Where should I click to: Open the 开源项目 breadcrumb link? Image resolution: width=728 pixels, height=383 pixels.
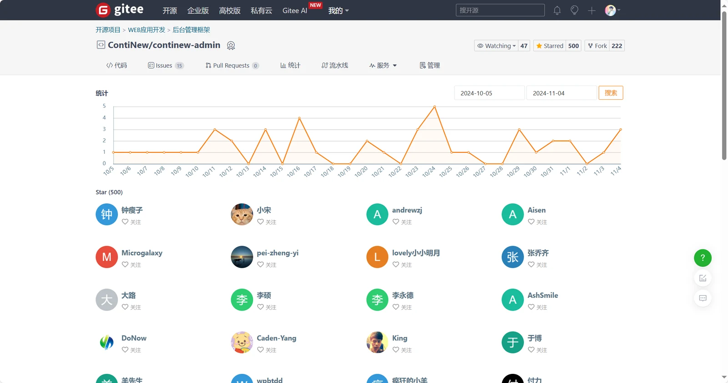pos(108,30)
